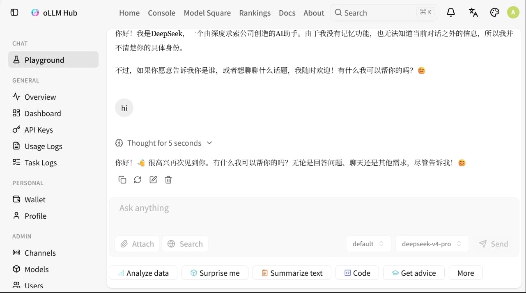Choose Surprise me suggestion
The width and height of the screenshot is (526, 293).
point(215,273)
